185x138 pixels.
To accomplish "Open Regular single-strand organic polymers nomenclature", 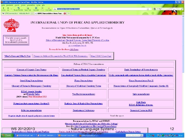I will [31, 116].
